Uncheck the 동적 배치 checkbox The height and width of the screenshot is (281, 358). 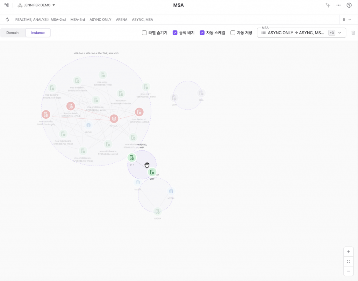click(x=175, y=33)
